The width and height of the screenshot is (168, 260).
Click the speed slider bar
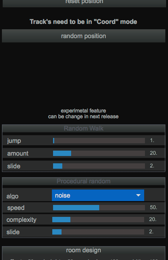(99, 208)
